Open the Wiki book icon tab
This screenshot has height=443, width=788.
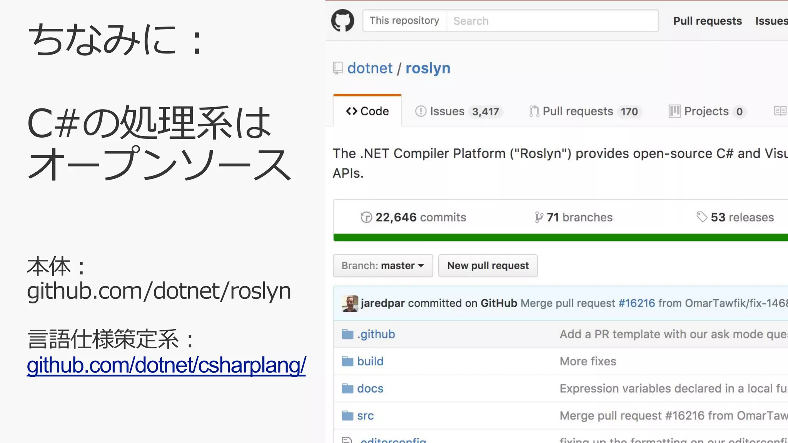[x=780, y=111]
